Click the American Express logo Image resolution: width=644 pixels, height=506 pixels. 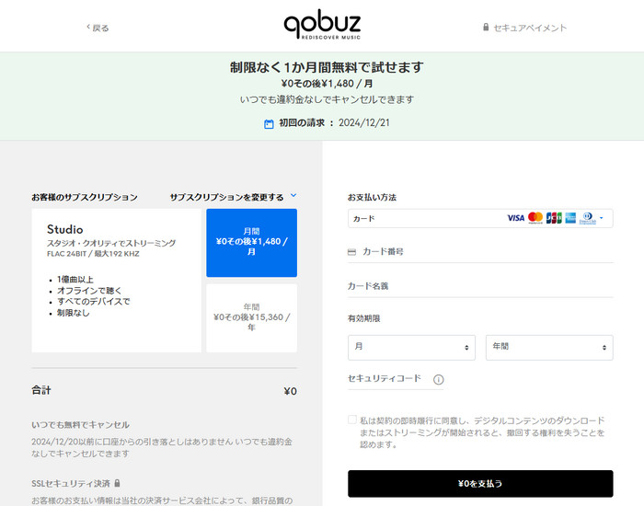pos(570,218)
